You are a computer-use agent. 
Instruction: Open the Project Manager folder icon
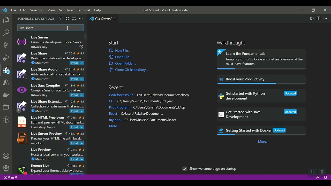(x=6, y=107)
